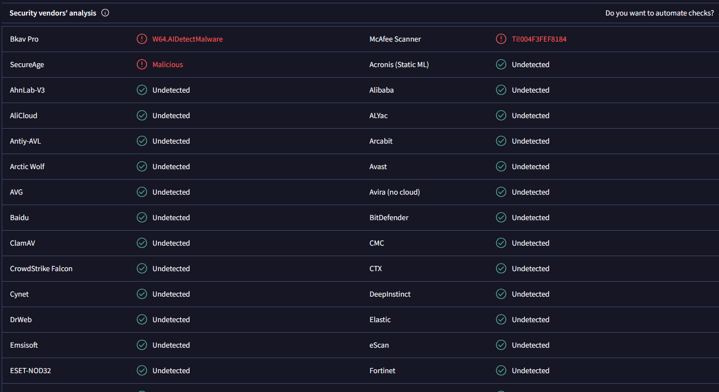This screenshot has width=719, height=392.
Task: Select the checkmark icon in the Elastic row
Action: 501,319
